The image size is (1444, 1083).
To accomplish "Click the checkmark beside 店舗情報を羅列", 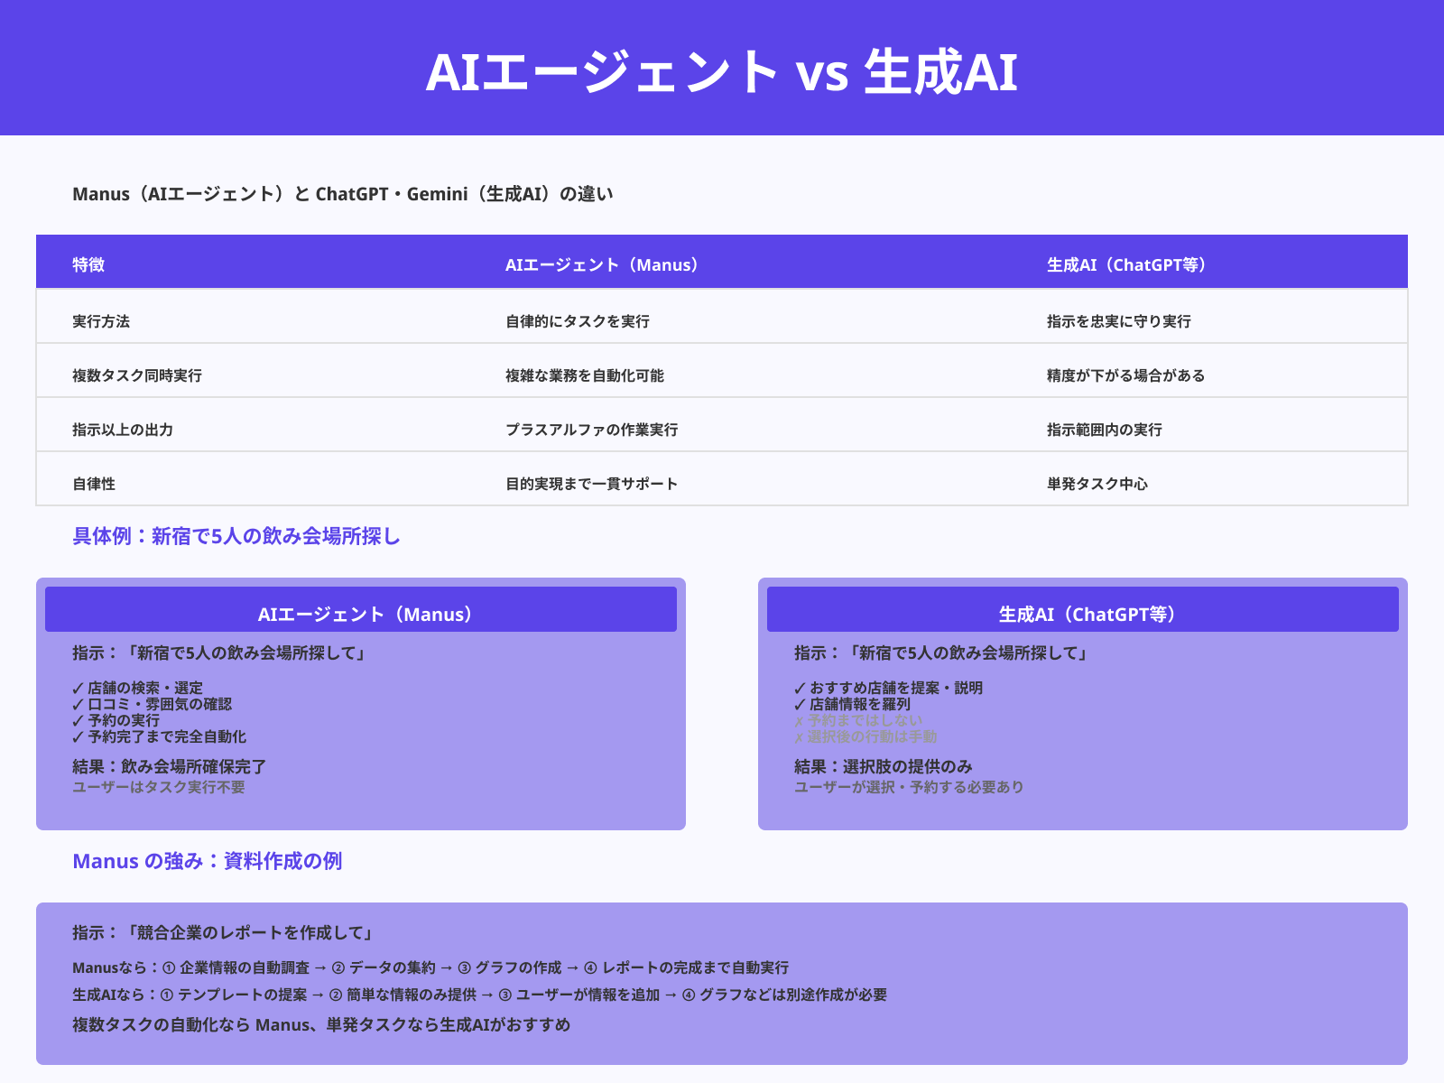I will [798, 704].
